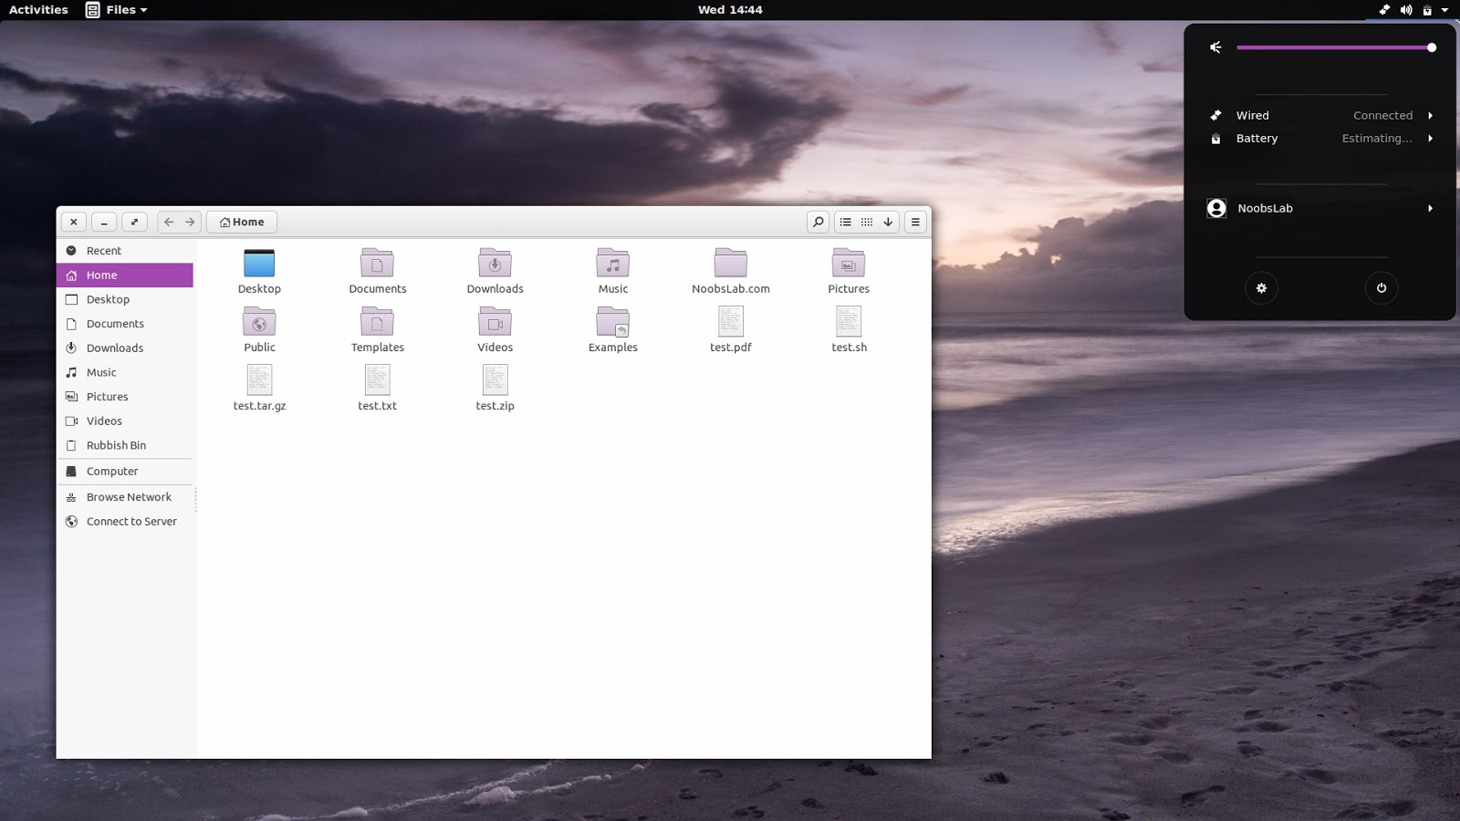Select the grid view icon
Image resolution: width=1460 pixels, height=821 pixels.
(x=866, y=222)
